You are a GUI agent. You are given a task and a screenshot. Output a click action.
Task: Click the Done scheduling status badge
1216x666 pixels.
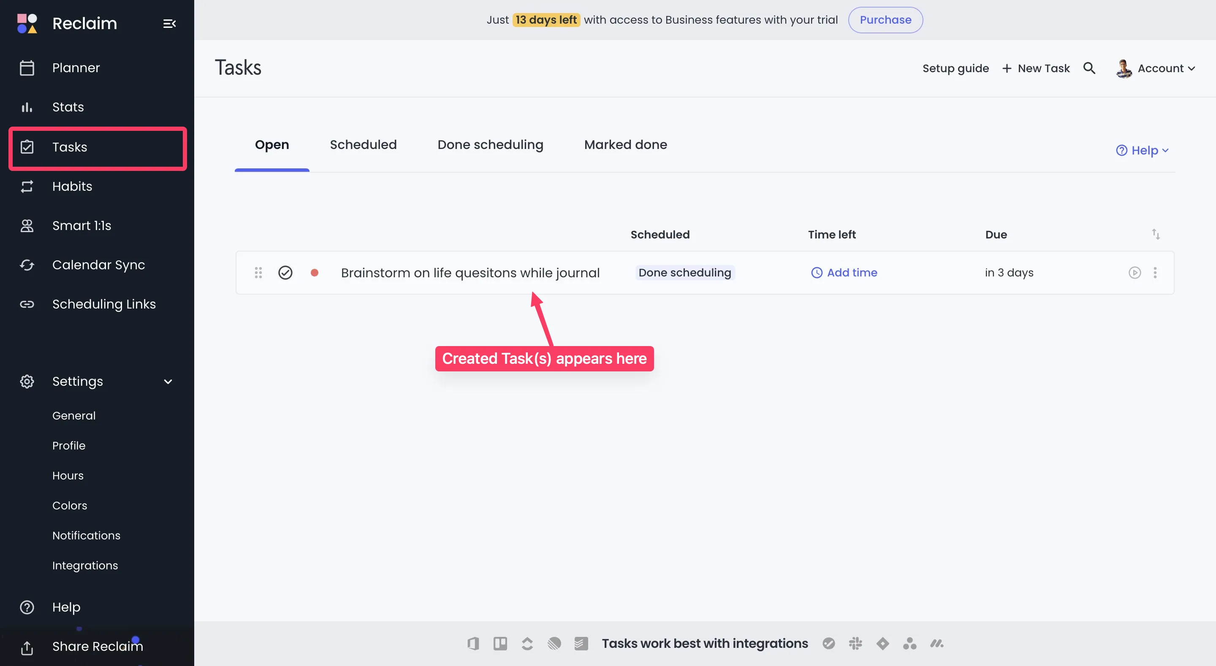[684, 273]
